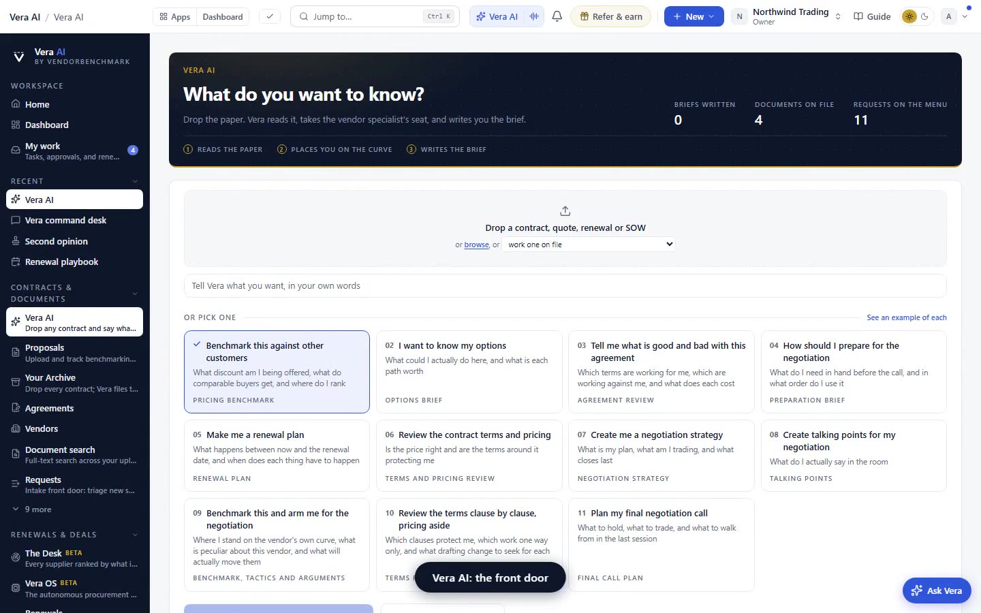The image size is (981, 613).
Task: Open Renewal playbook in sidebar
Action: 74,262
